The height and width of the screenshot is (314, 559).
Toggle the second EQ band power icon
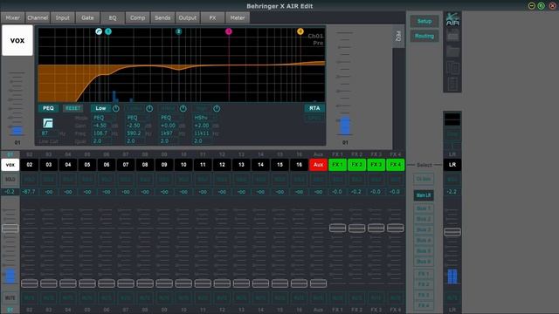pyautogui.click(x=149, y=108)
